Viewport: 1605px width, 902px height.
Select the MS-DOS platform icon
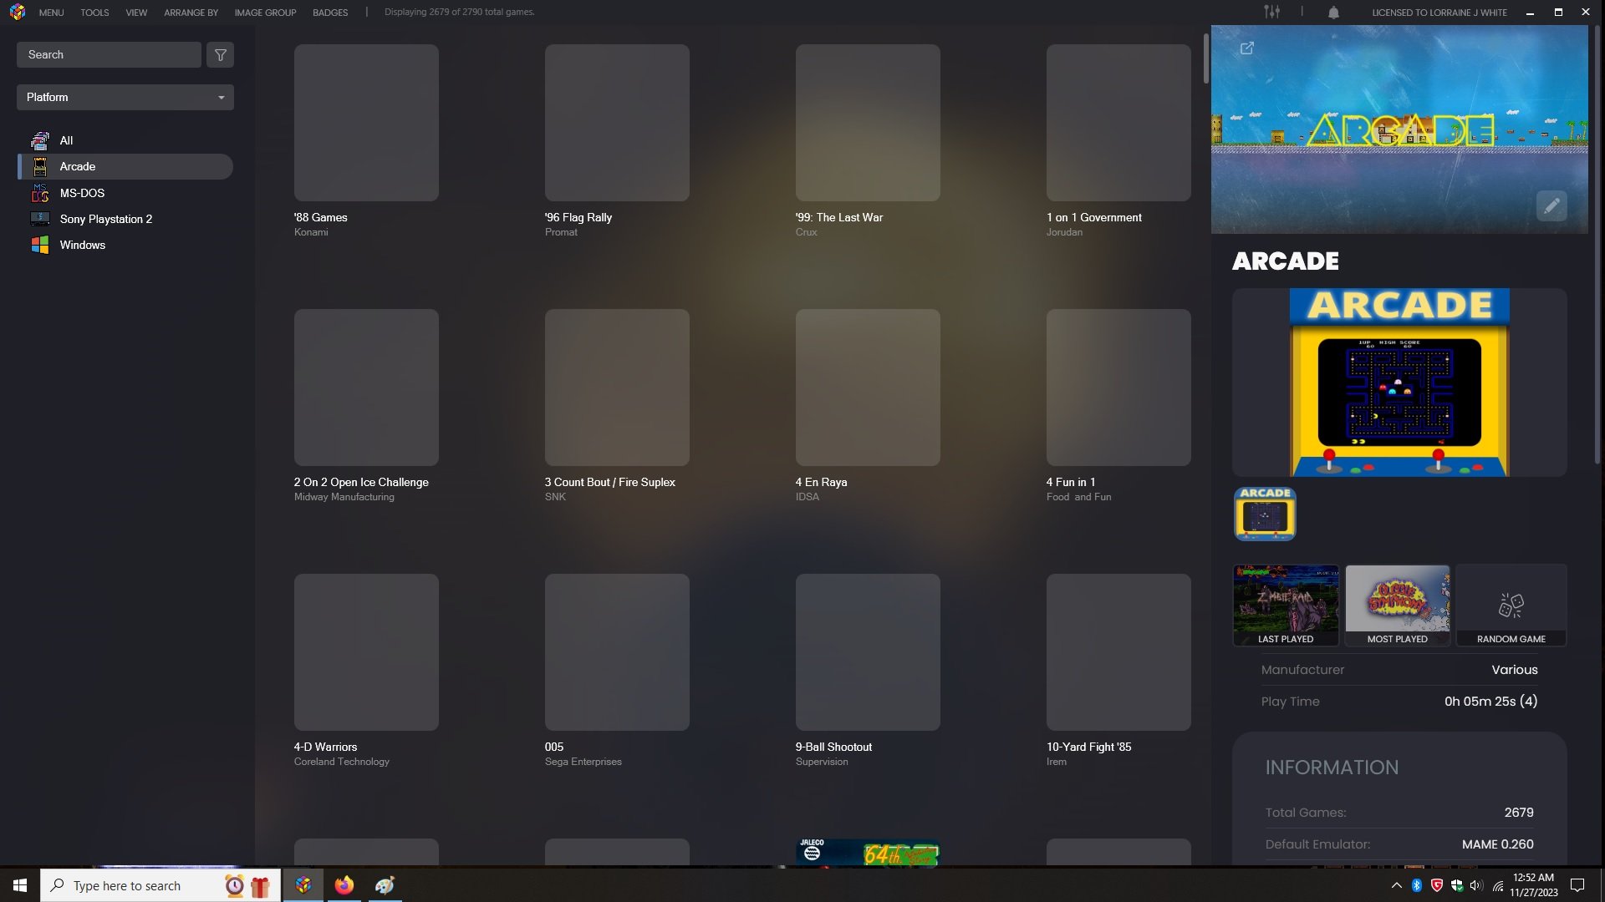pos(39,193)
